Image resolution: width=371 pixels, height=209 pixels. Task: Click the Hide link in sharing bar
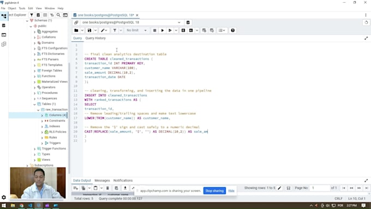point(231,190)
